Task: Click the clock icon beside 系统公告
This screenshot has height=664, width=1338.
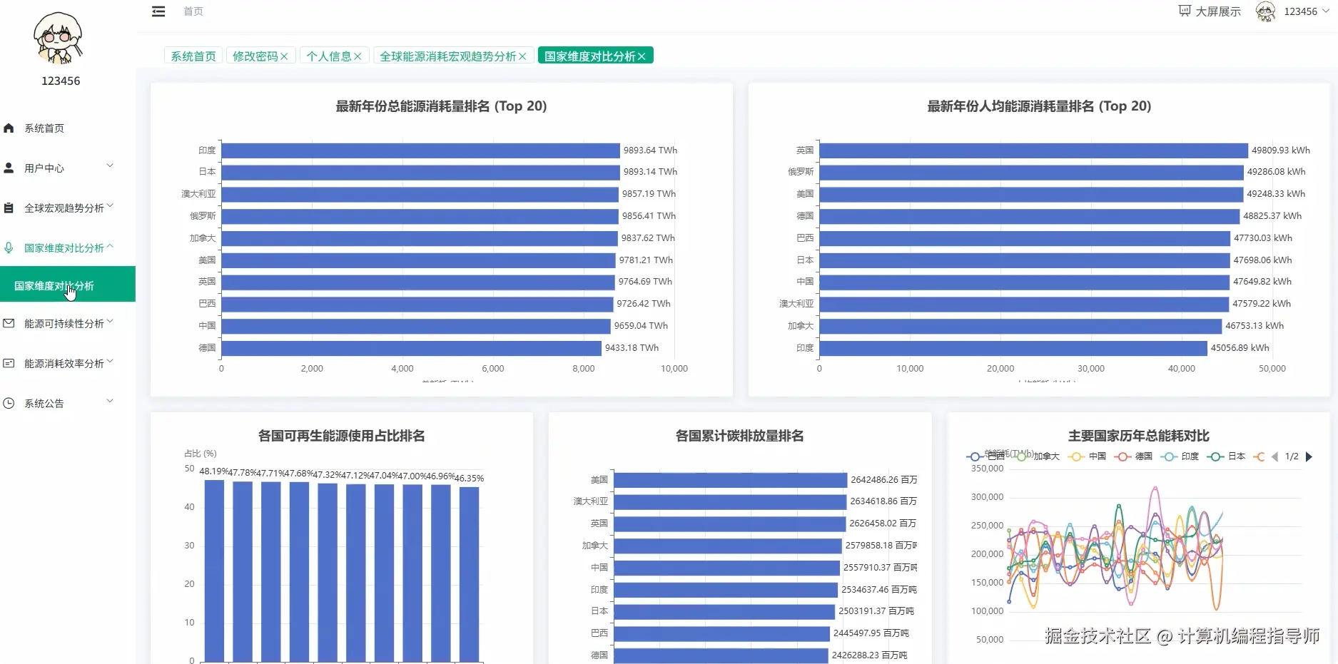Action: (9, 403)
